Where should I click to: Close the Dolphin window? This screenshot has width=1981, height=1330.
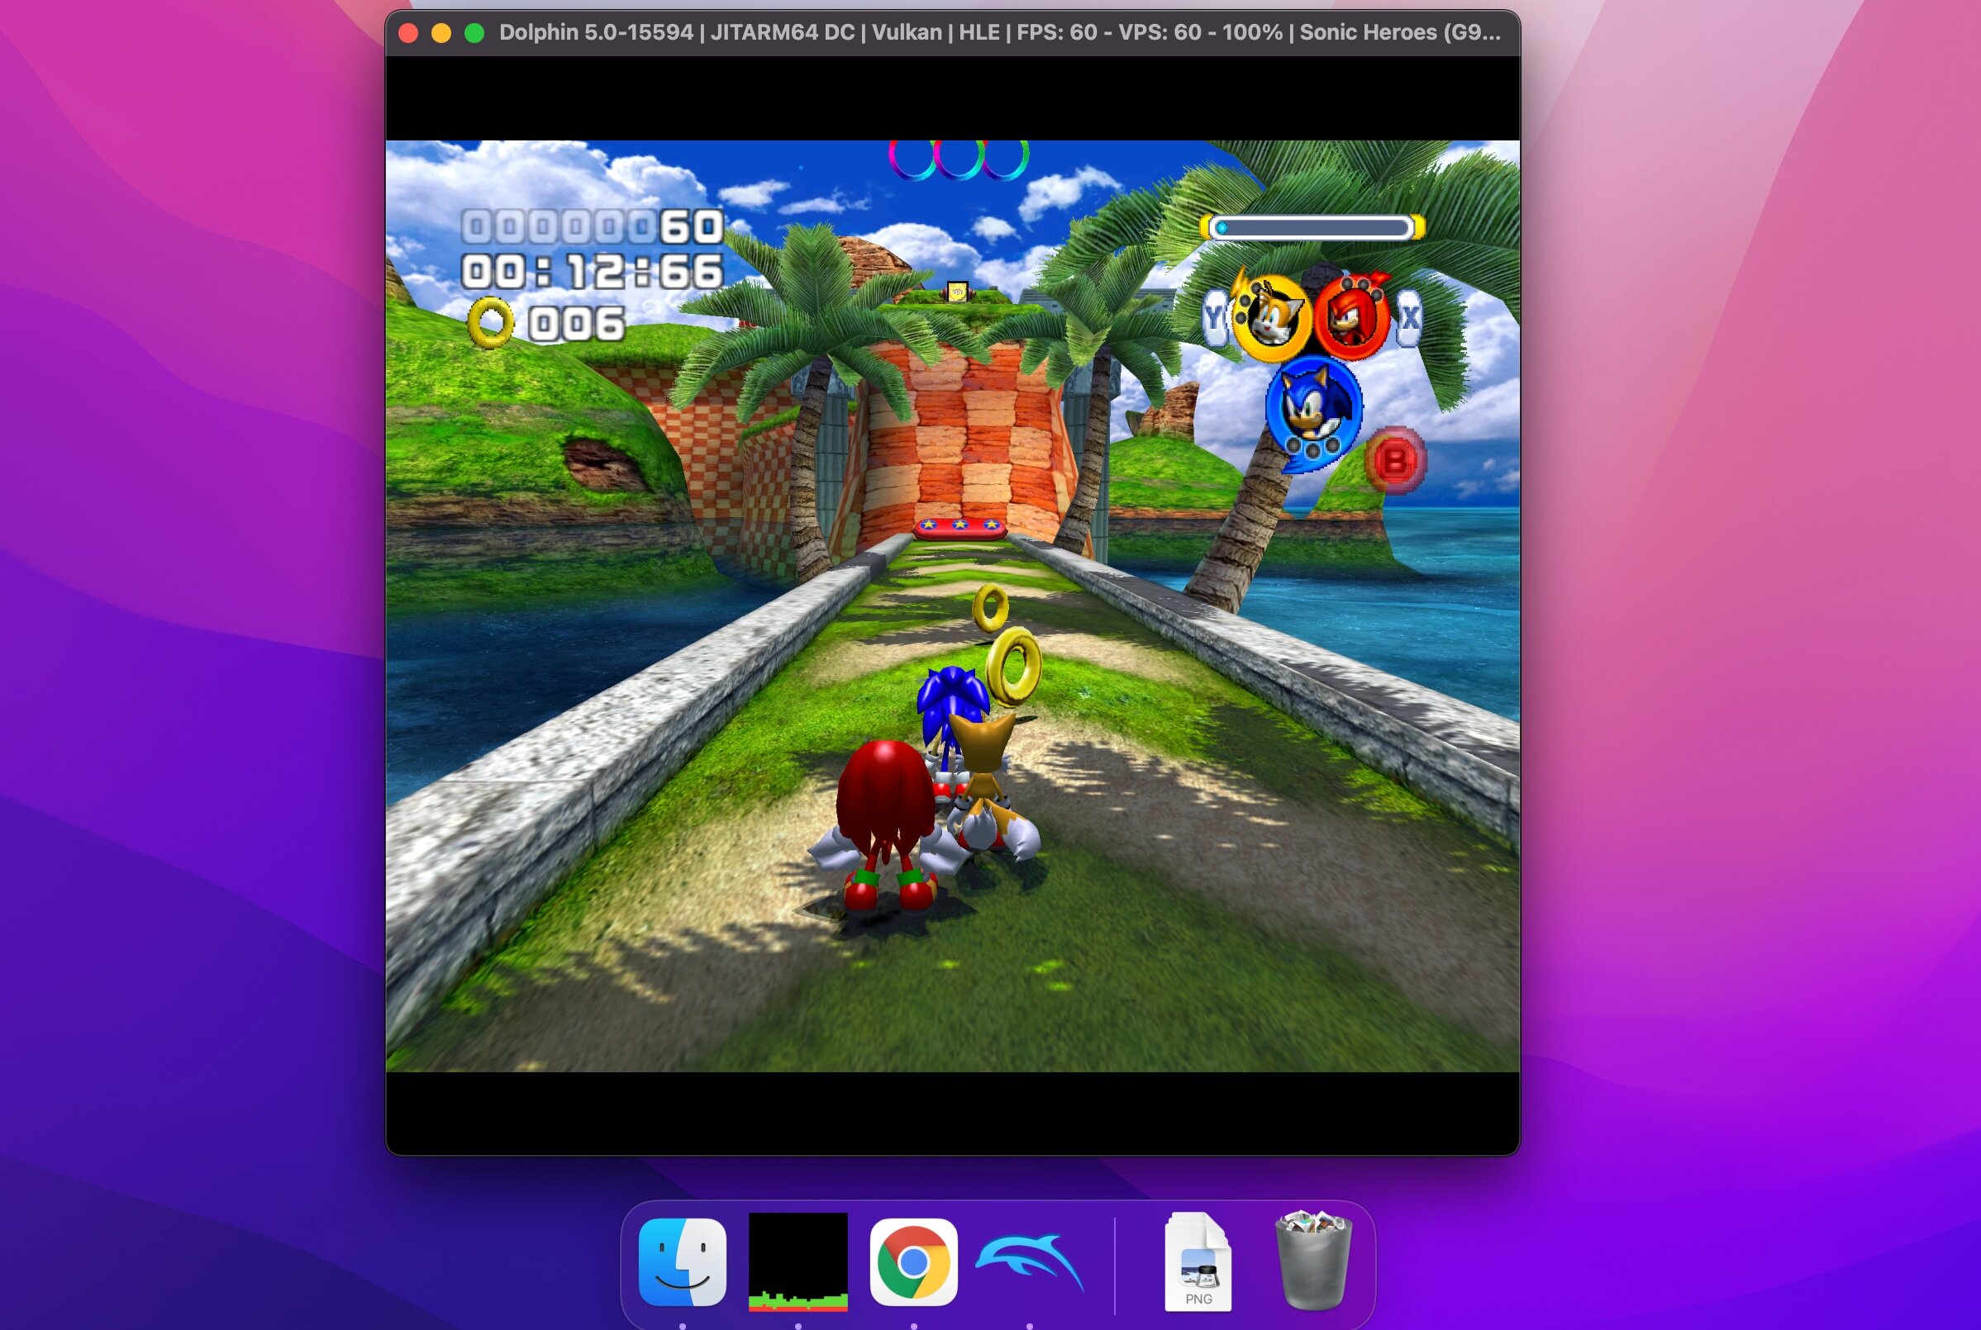pyautogui.click(x=408, y=33)
